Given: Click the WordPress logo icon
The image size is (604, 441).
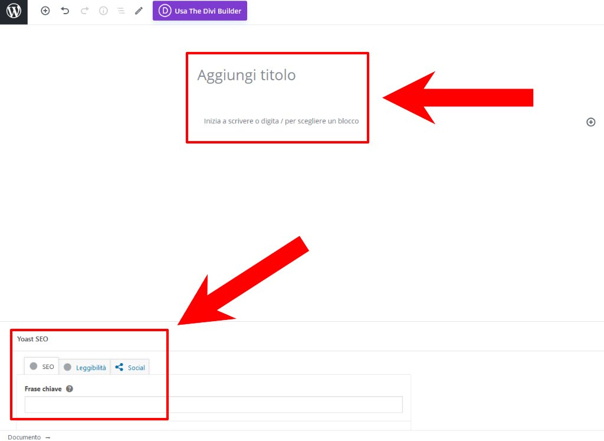Looking at the screenshot, I should coord(14,11).
